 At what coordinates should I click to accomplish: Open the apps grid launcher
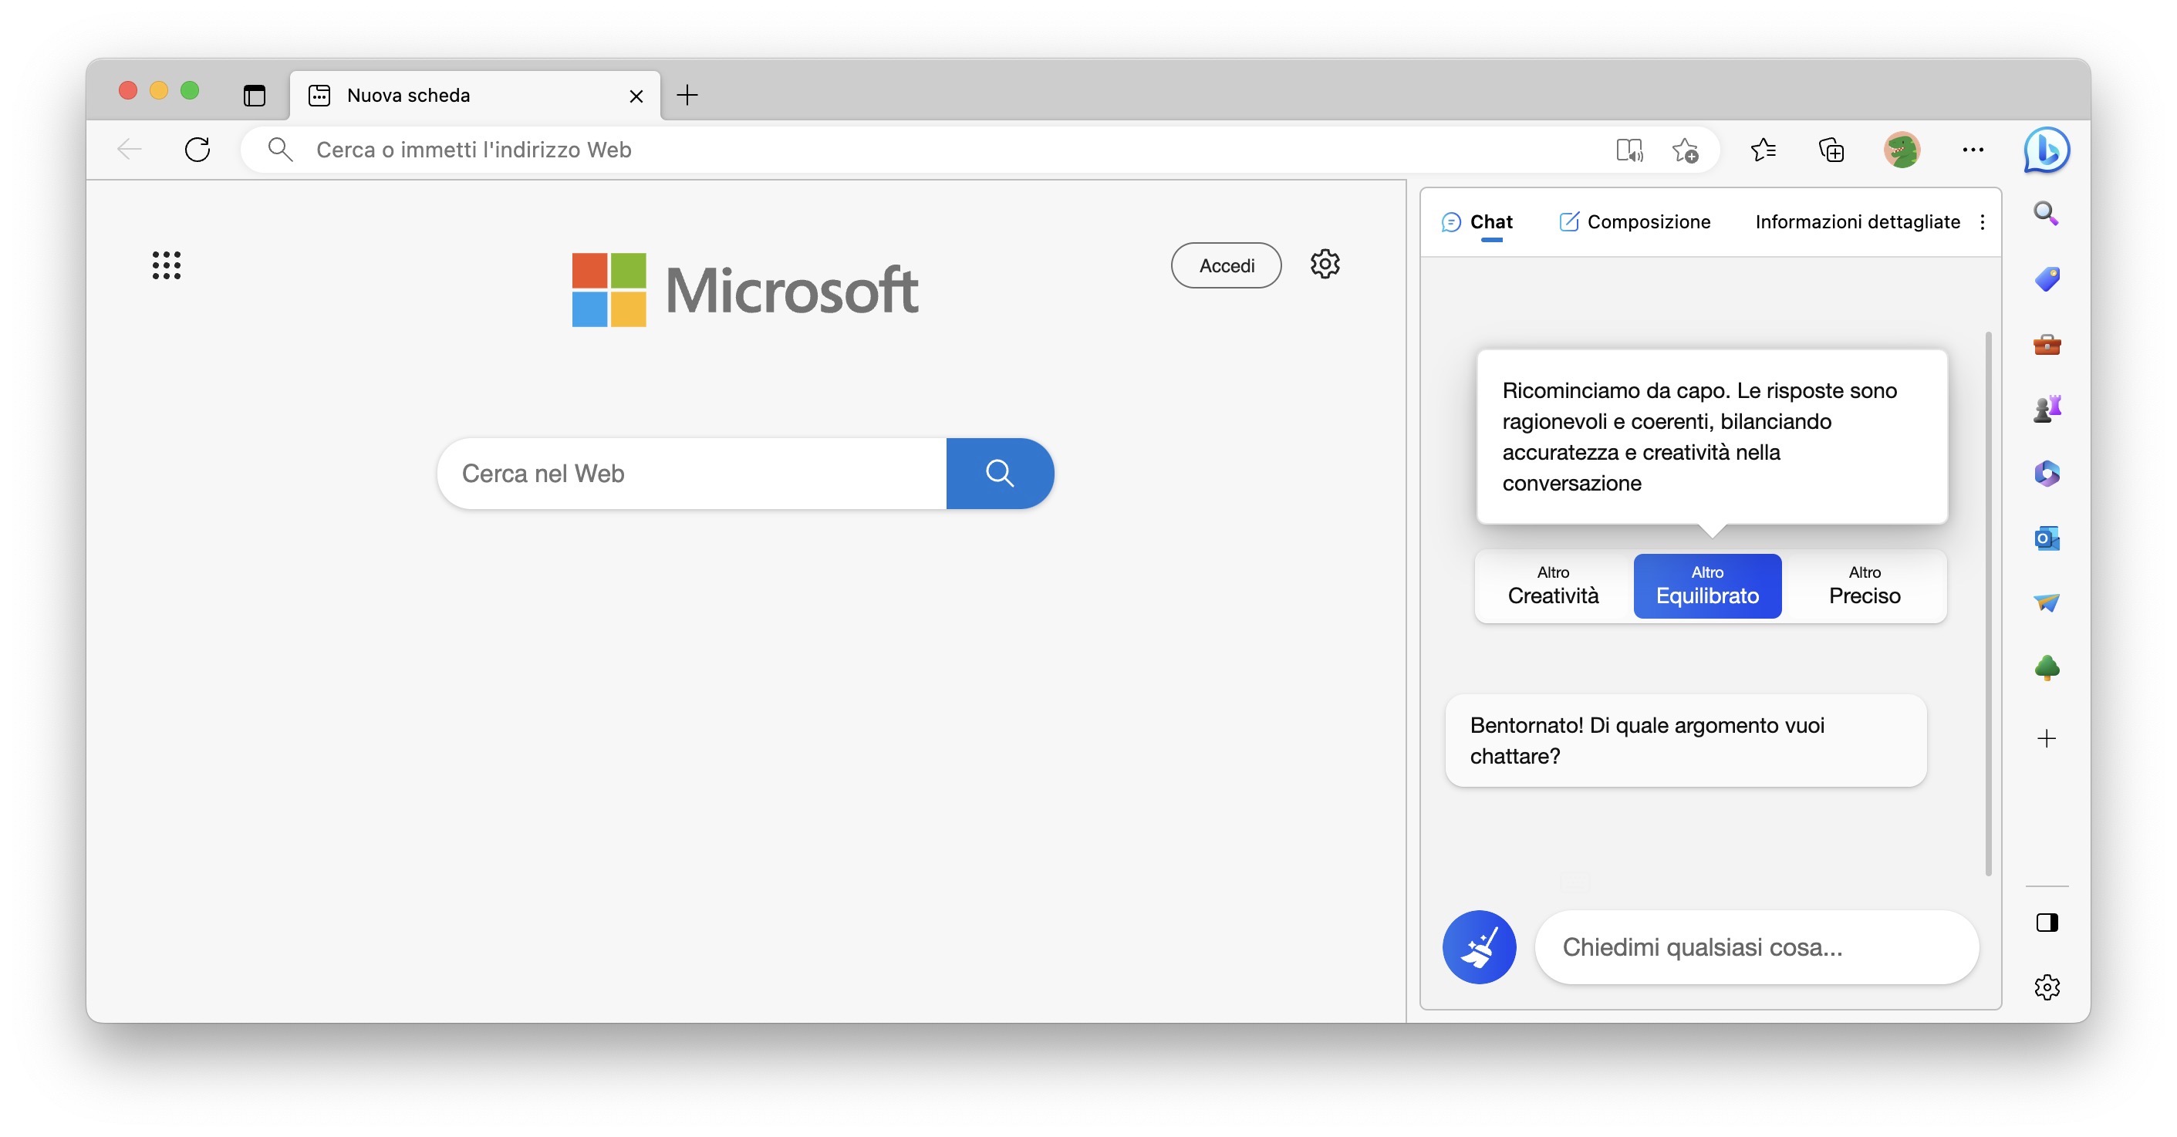(167, 265)
